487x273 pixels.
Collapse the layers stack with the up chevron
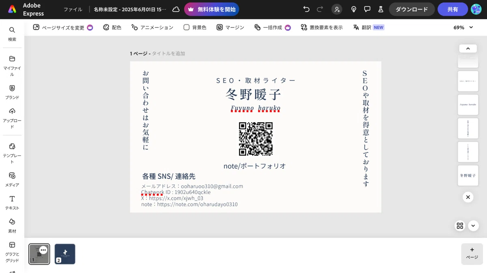point(468,49)
